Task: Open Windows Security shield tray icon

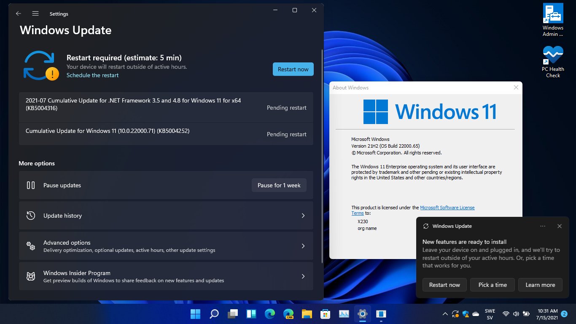Action: 466,314
